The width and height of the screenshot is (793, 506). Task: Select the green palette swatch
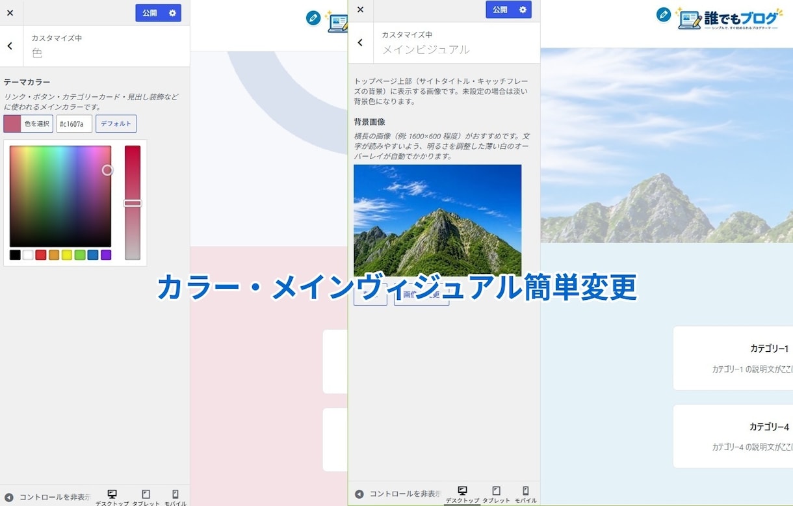80,255
